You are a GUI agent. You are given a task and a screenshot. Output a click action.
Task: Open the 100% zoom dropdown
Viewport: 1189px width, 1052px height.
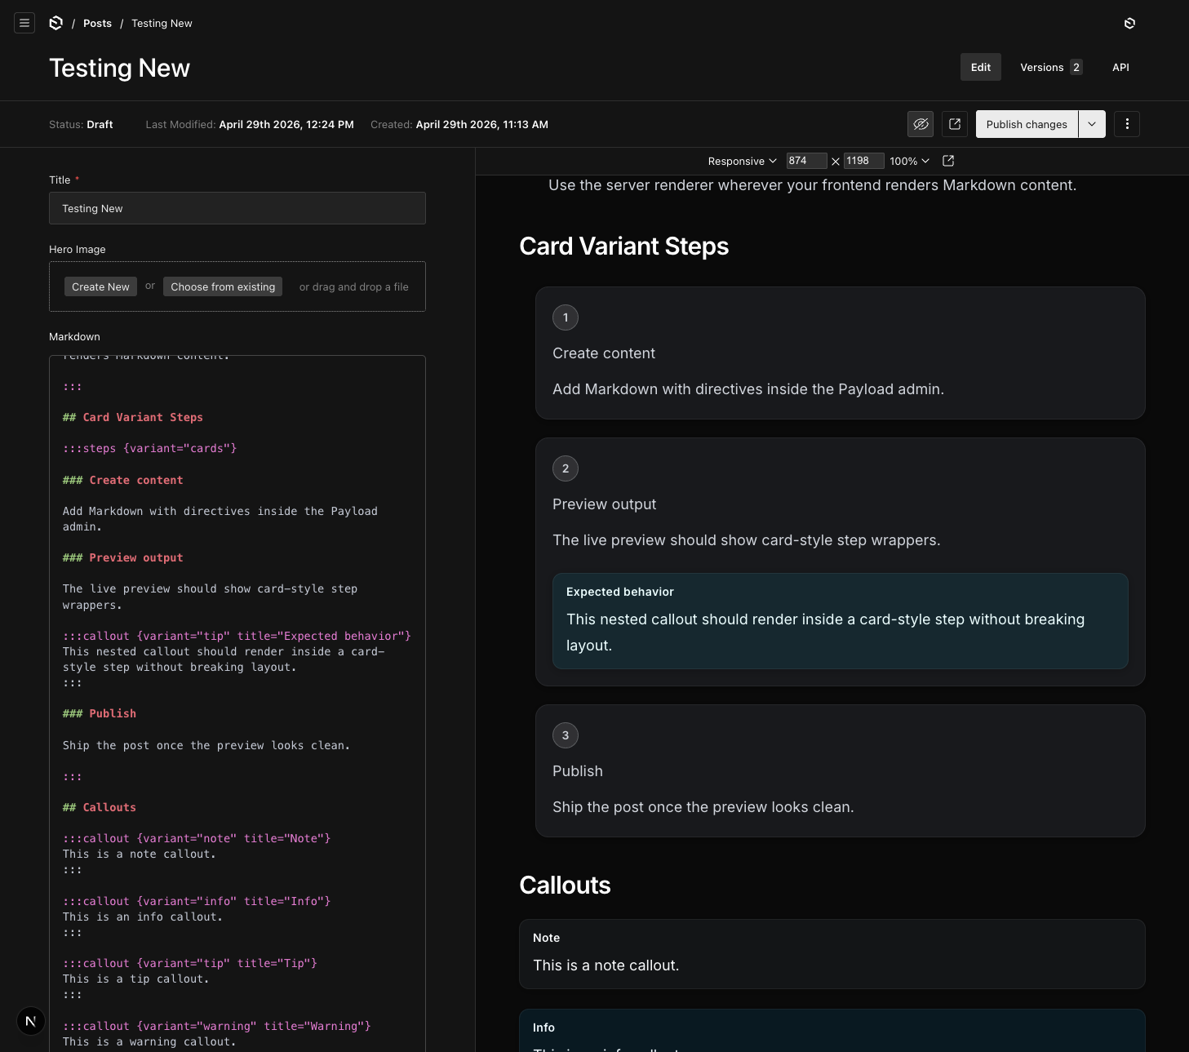909,161
